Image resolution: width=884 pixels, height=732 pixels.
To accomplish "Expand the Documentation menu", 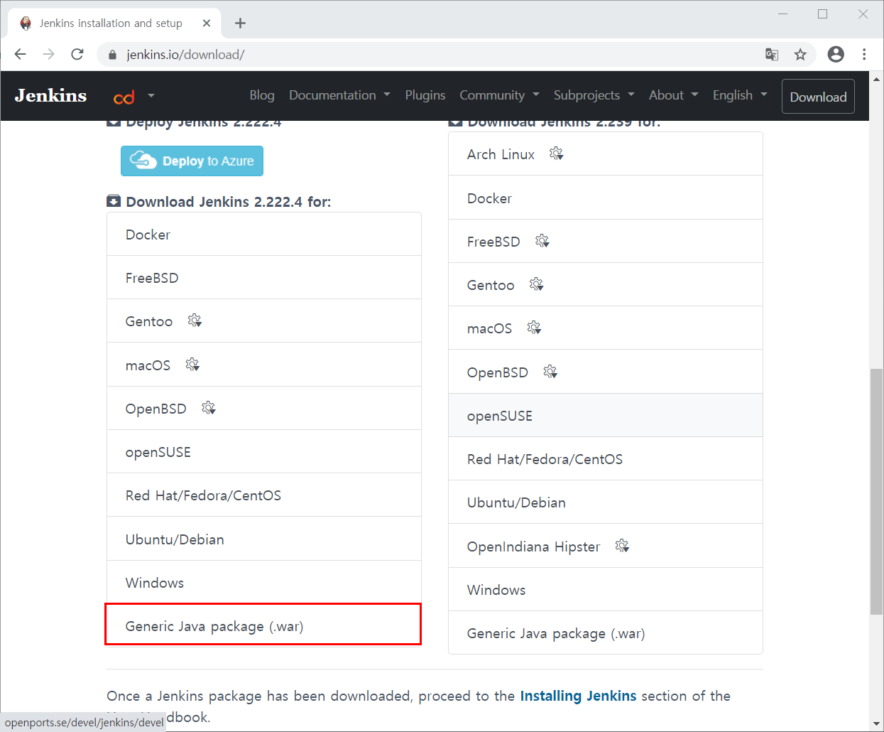I will pos(339,95).
